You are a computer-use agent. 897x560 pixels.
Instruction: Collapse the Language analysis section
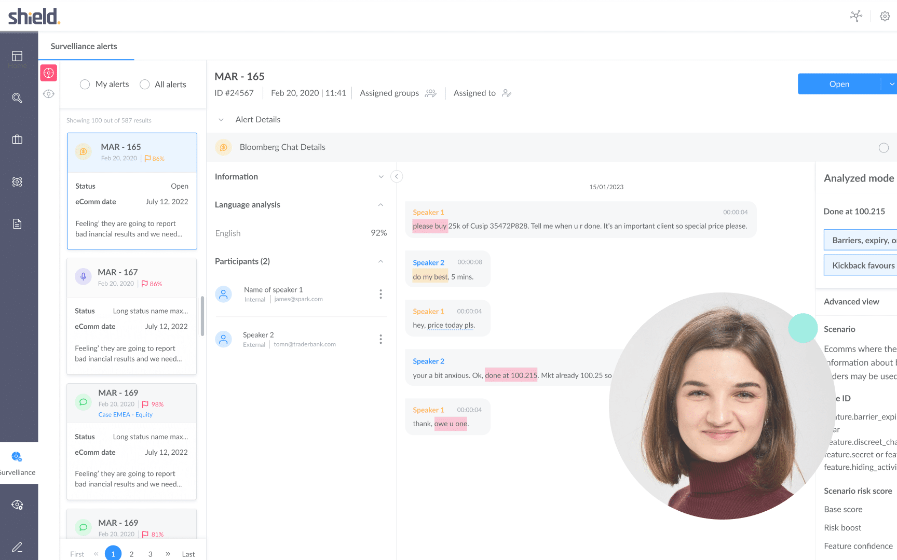(x=381, y=205)
